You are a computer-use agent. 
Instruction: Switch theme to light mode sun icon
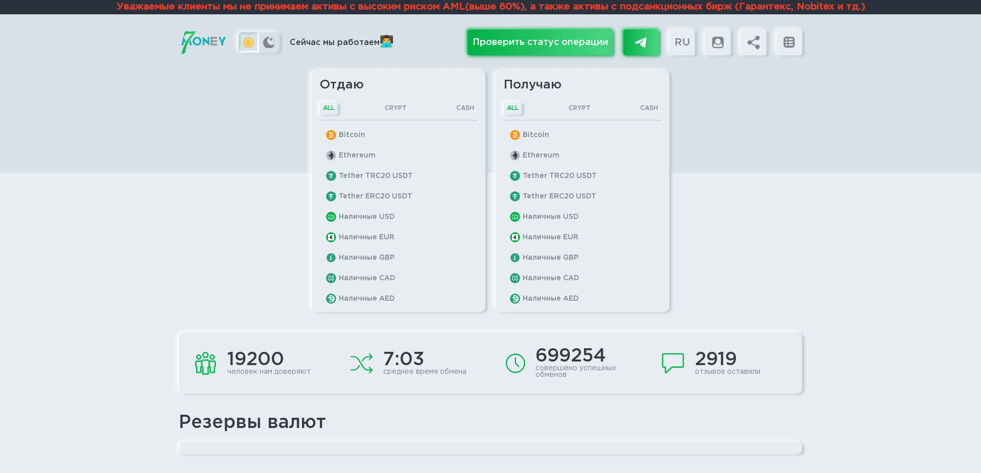[x=248, y=42]
